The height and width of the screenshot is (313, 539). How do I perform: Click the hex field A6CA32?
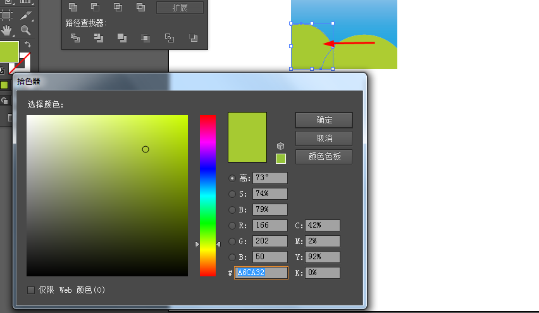pos(261,273)
